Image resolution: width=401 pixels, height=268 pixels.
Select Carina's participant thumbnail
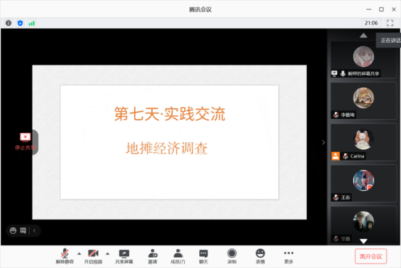(x=363, y=142)
